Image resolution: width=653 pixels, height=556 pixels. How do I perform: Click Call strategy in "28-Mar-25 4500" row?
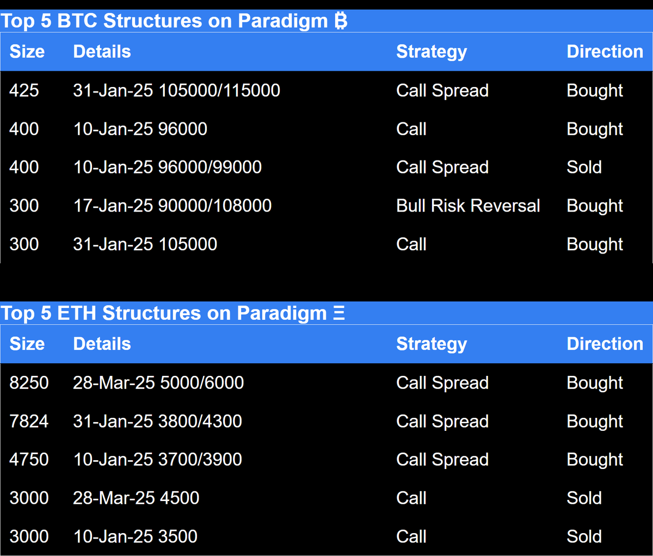pos(411,498)
